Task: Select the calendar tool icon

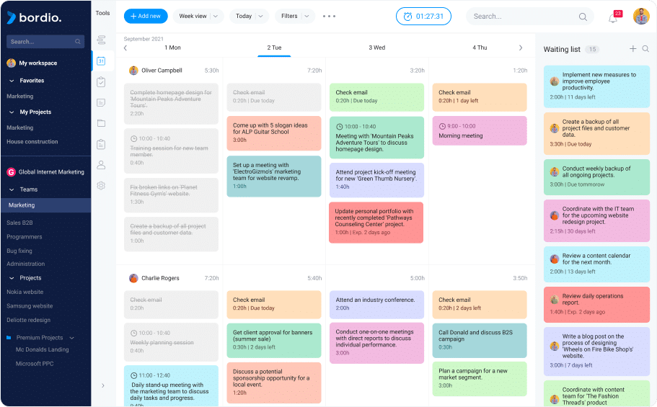Action: [x=101, y=61]
